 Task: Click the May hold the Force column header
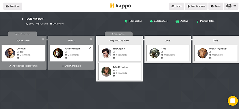click(x=119, y=40)
